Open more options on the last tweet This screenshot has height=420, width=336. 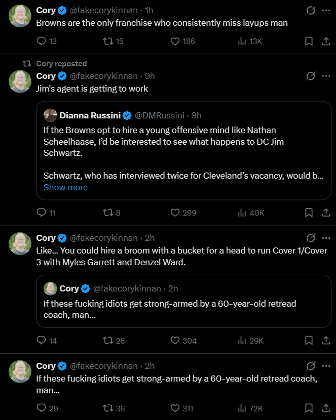[326, 366]
